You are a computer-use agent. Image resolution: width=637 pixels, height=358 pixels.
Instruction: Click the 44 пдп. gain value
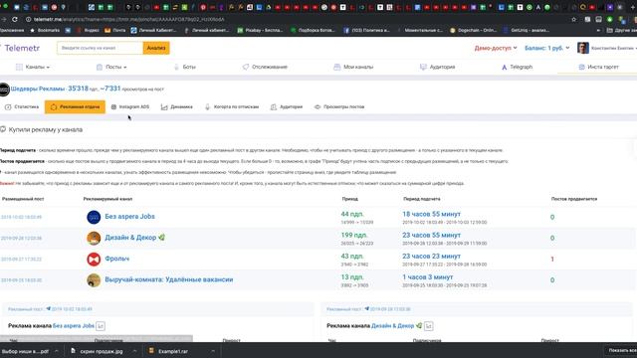[x=352, y=214]
